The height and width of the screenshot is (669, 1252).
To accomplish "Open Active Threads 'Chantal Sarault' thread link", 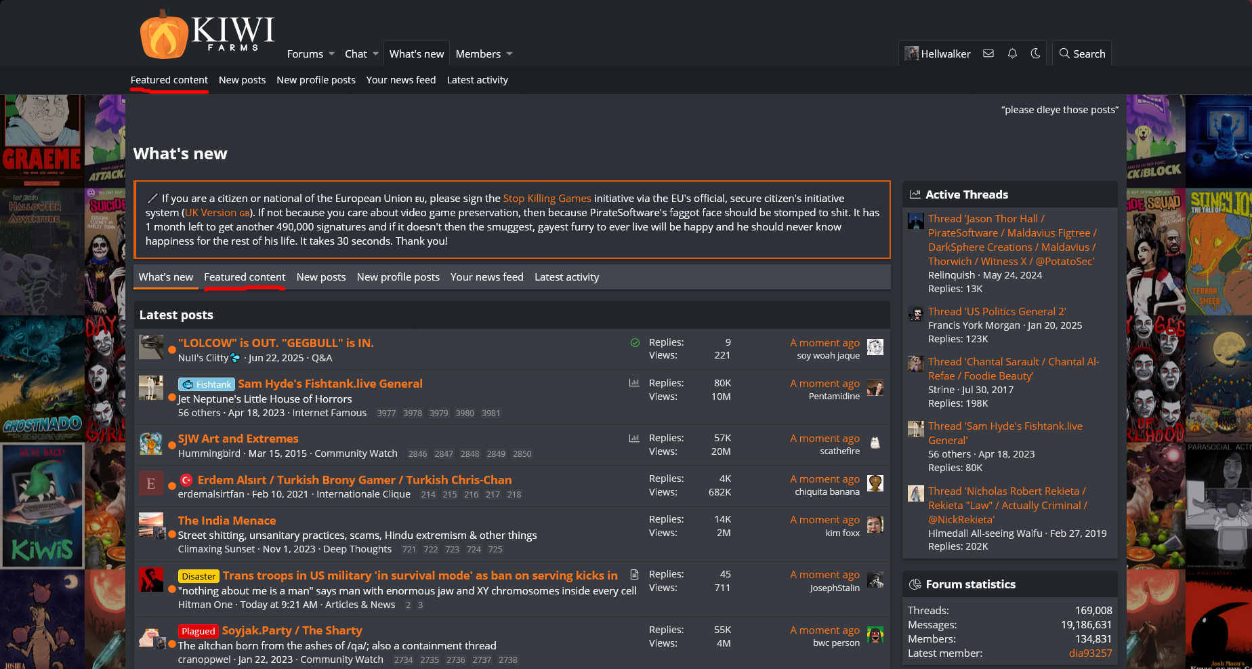I will tap(1014, 369).
